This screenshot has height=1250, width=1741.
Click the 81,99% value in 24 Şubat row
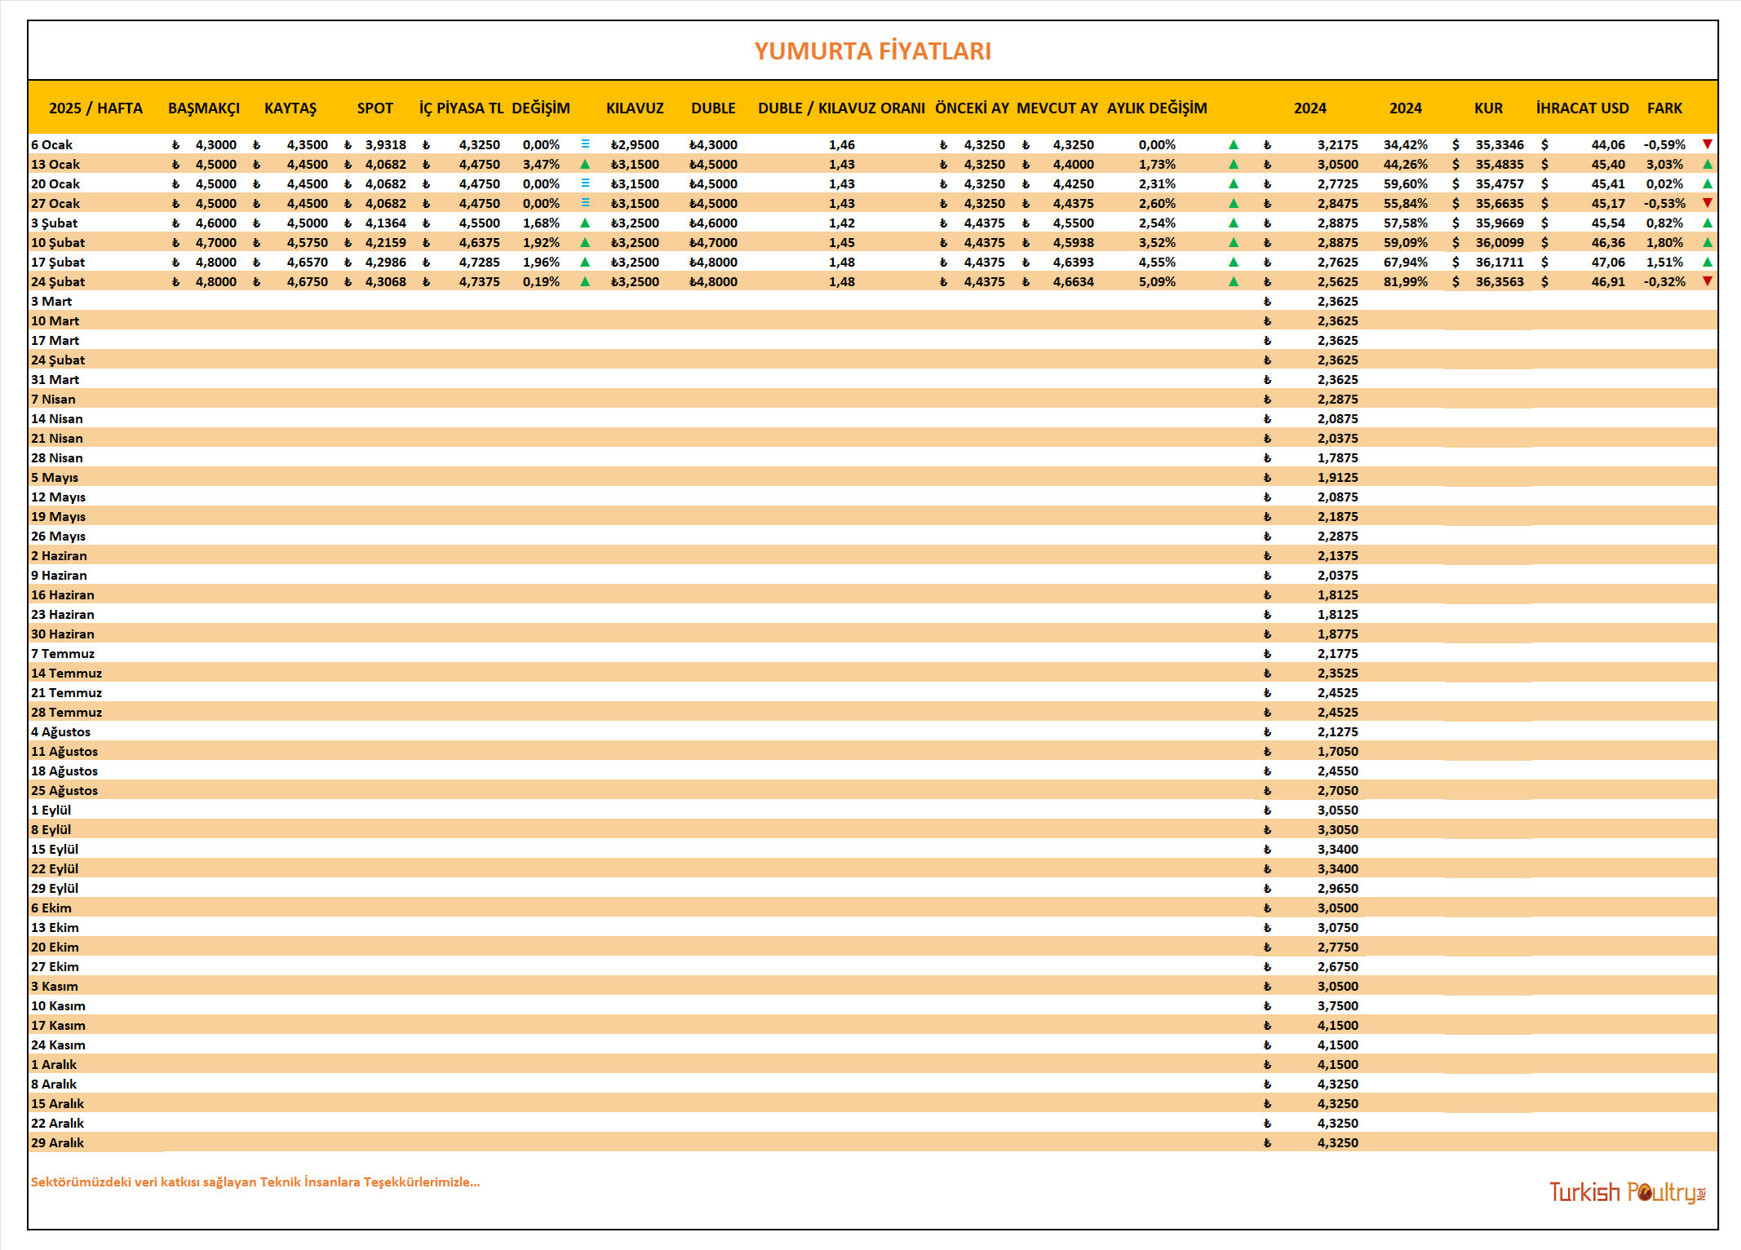(1405, 281)
